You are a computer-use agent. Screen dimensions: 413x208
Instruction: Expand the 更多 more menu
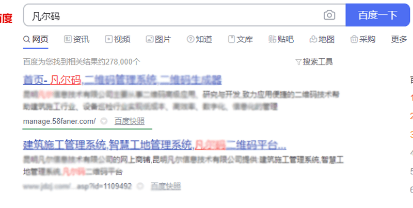click(399, 39)
